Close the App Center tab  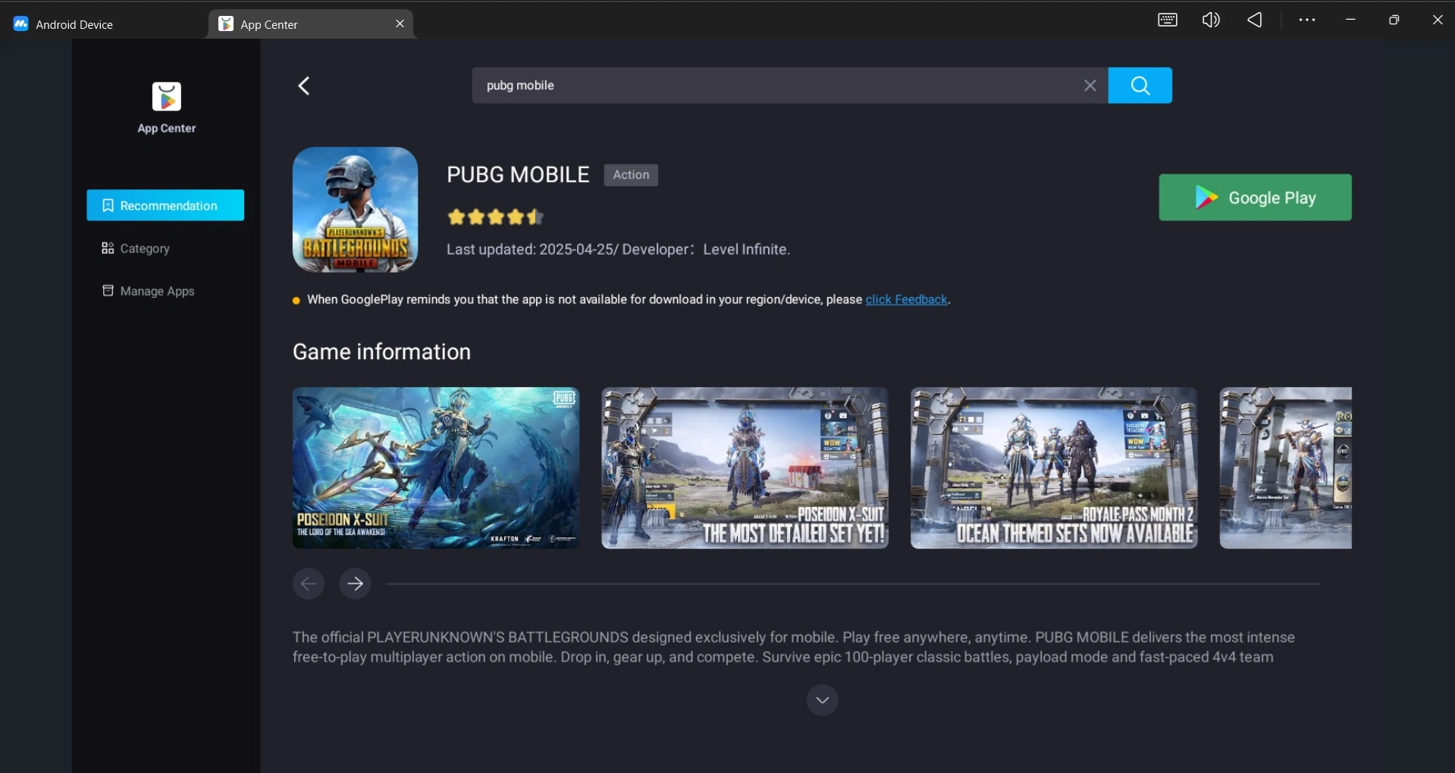(400, 23)
